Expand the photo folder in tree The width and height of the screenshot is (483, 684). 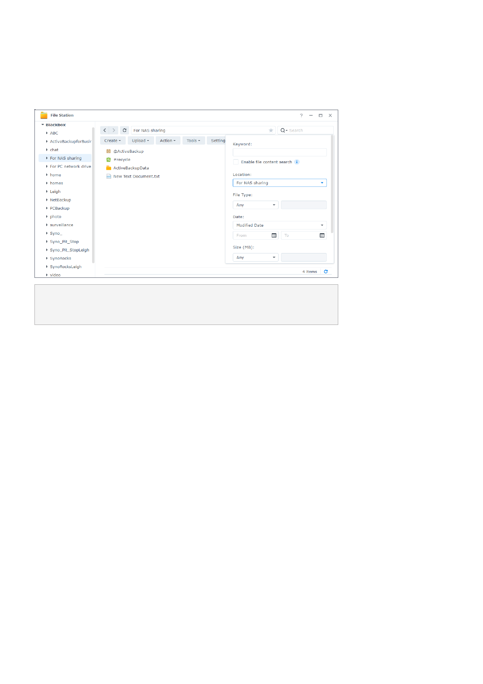point(47,217)
